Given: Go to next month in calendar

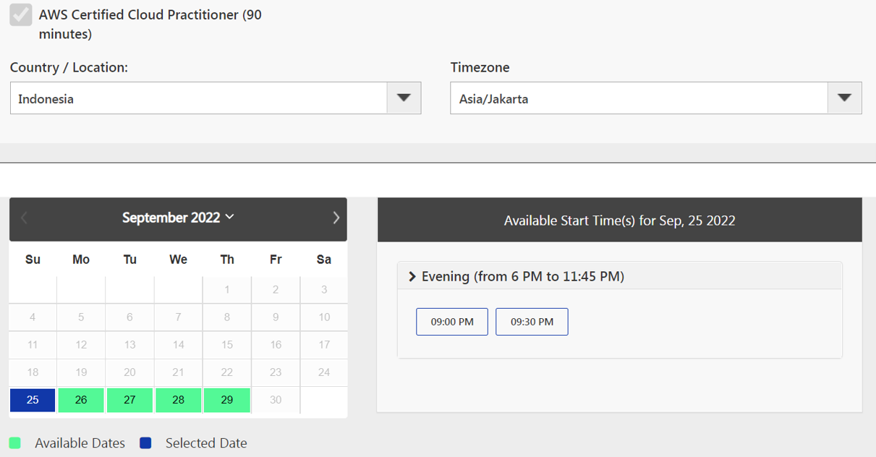Looking at the screenshot, I should [x=336, y=218].
